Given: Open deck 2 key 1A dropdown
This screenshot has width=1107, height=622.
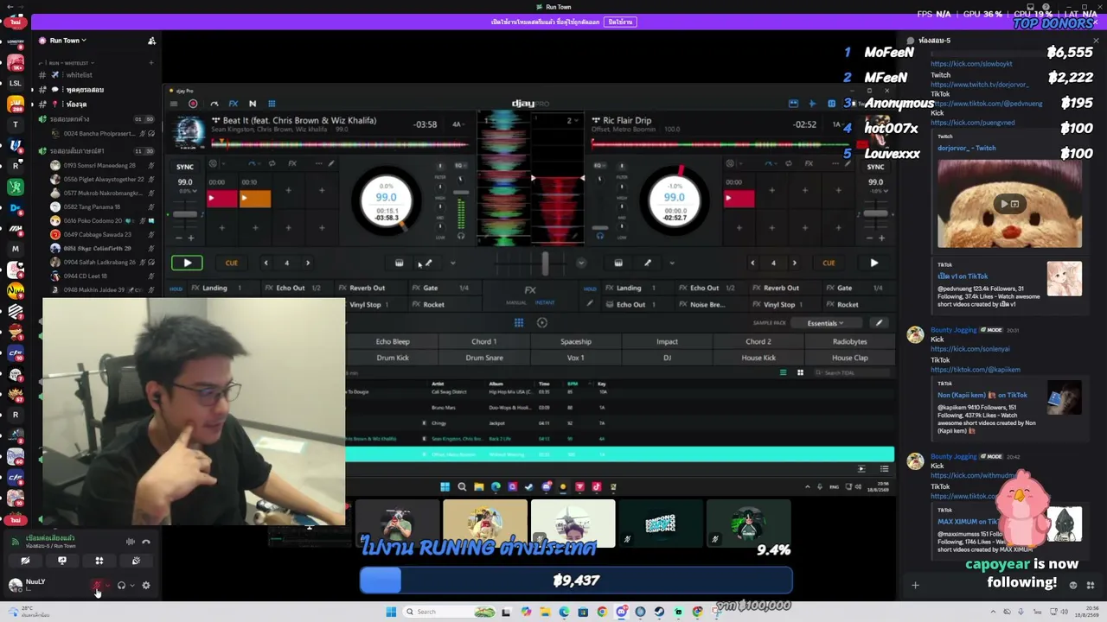Looking at the screenshot, I should 839,124.
